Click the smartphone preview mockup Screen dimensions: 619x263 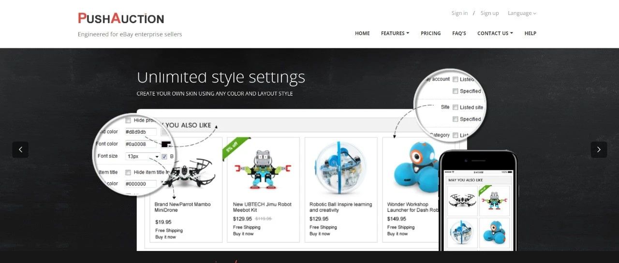pos(478,200)
